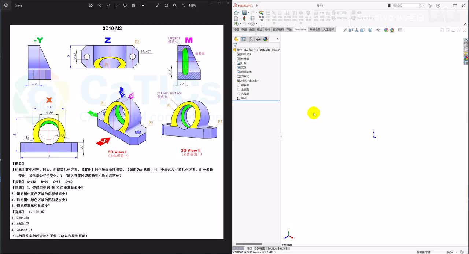469x254 pixels.
Task: Rotate the image in Photos viewer
Action: 99,5
